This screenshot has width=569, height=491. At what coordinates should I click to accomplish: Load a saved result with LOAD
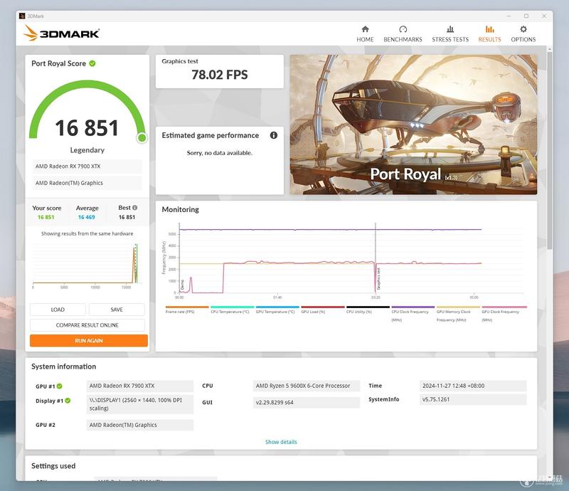pyautogui.click(x=58, y=310)
